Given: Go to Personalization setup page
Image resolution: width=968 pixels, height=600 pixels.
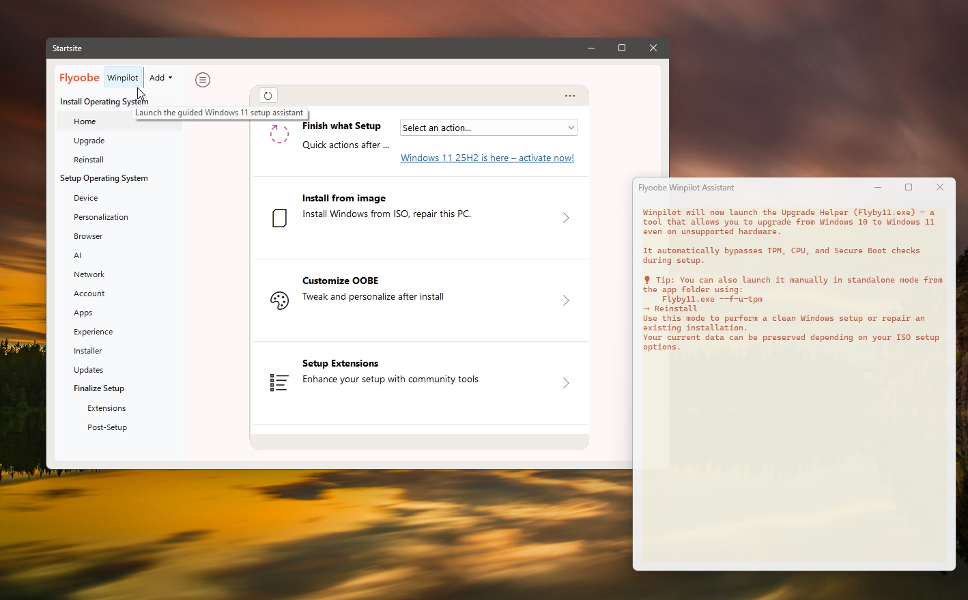Looking at the screenshot, I should point(101,217).
